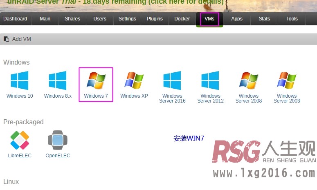Viewport: 317px width, 190px height.
Task: Click the Windows section heading
Action: pyautogui.click(x=16, y=62)
